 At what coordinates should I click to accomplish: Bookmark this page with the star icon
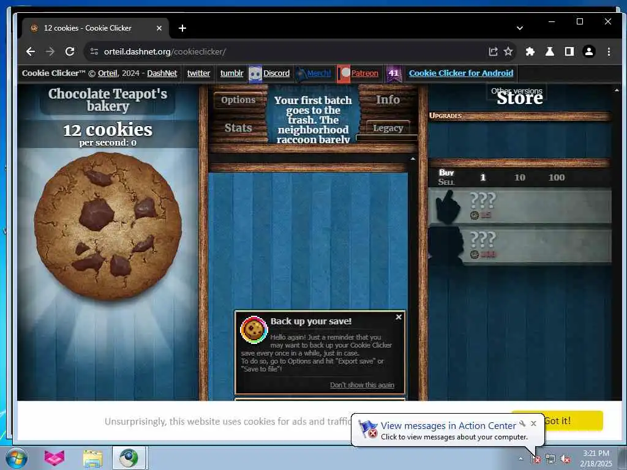508,51
